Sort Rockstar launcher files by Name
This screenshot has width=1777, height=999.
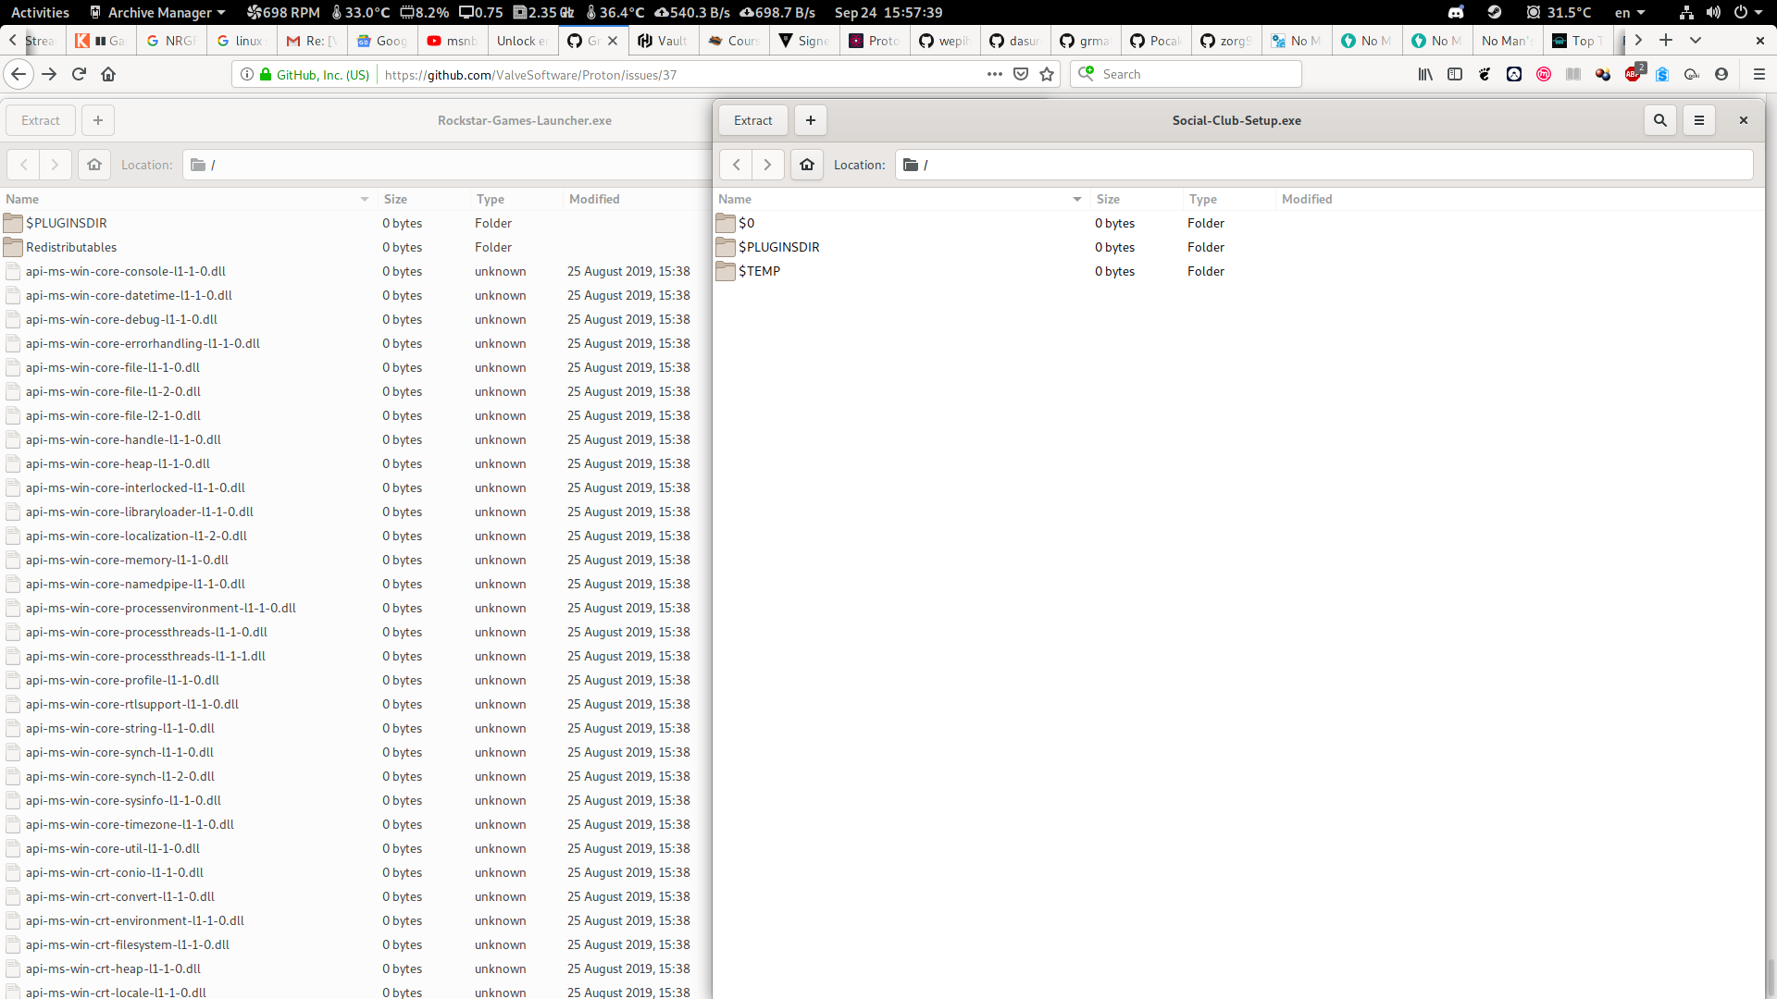click(189, 199)
